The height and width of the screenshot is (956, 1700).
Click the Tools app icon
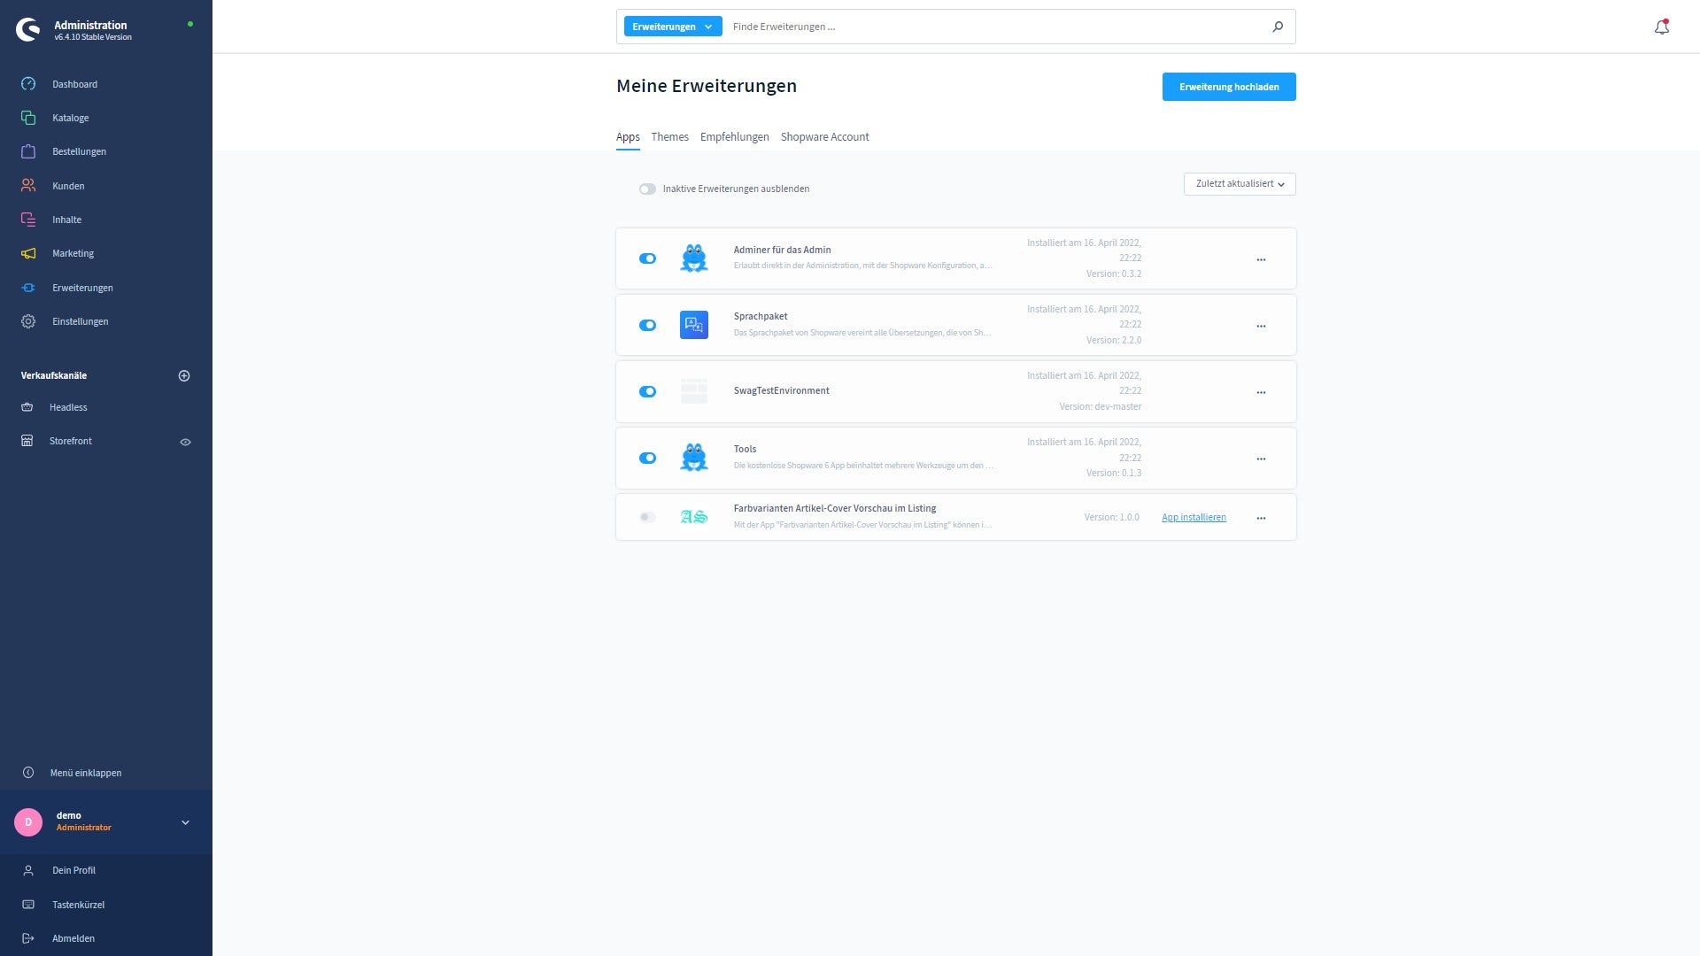[x=692, y=457]
